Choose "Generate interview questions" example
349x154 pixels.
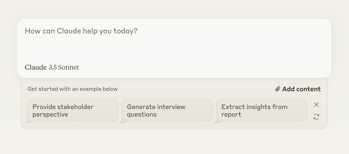point(167,110)
